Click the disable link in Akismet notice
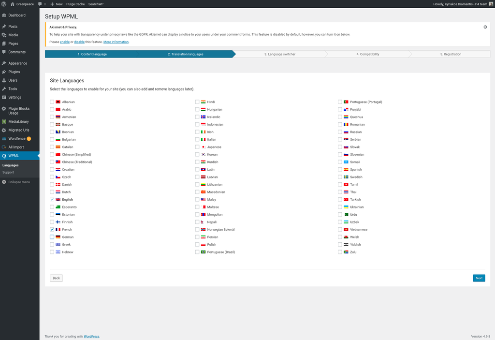The height and width of the screenshot is (340, 495). coord(79,42)
